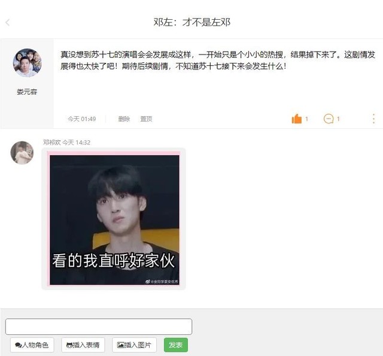
Task: Open comments via the speech bubble icon
Action: 329,119
